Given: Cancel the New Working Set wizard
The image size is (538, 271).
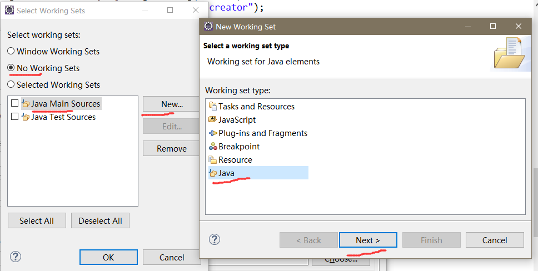Looking at the screenshot, I should click(x=495, y=240).
